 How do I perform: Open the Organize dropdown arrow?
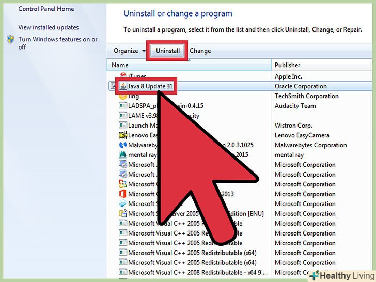(x=144, y=51)
